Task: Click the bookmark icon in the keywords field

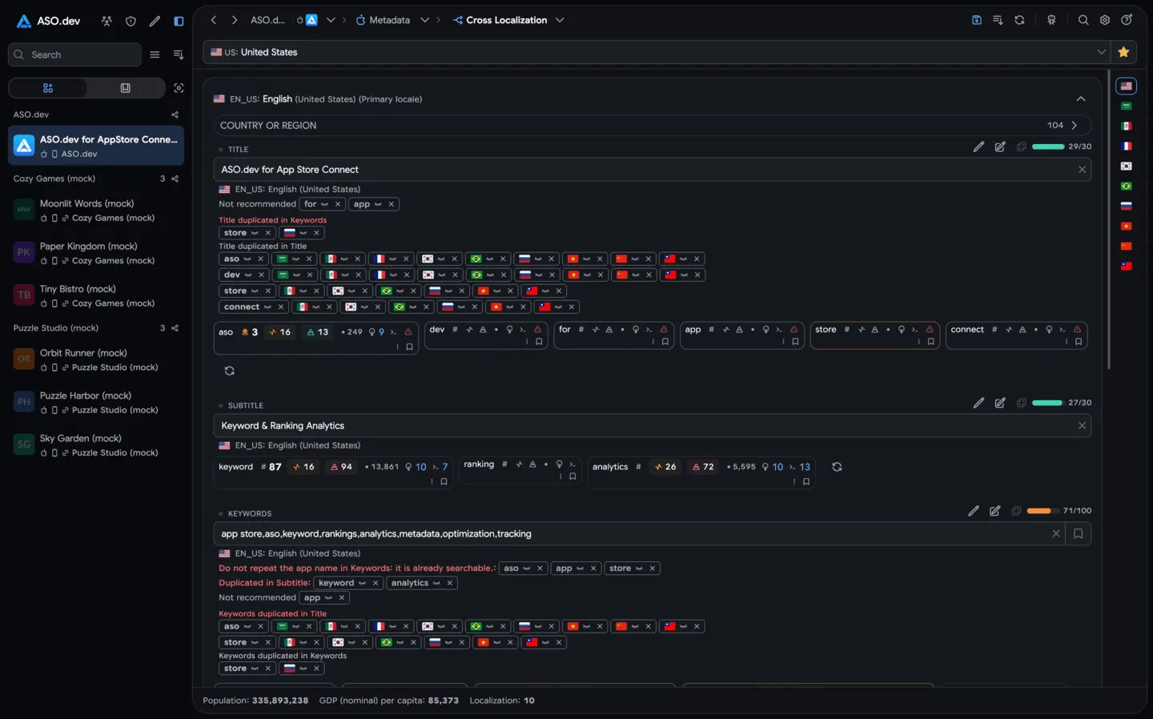Action: pyautogui.click(x=1078, y=534)
